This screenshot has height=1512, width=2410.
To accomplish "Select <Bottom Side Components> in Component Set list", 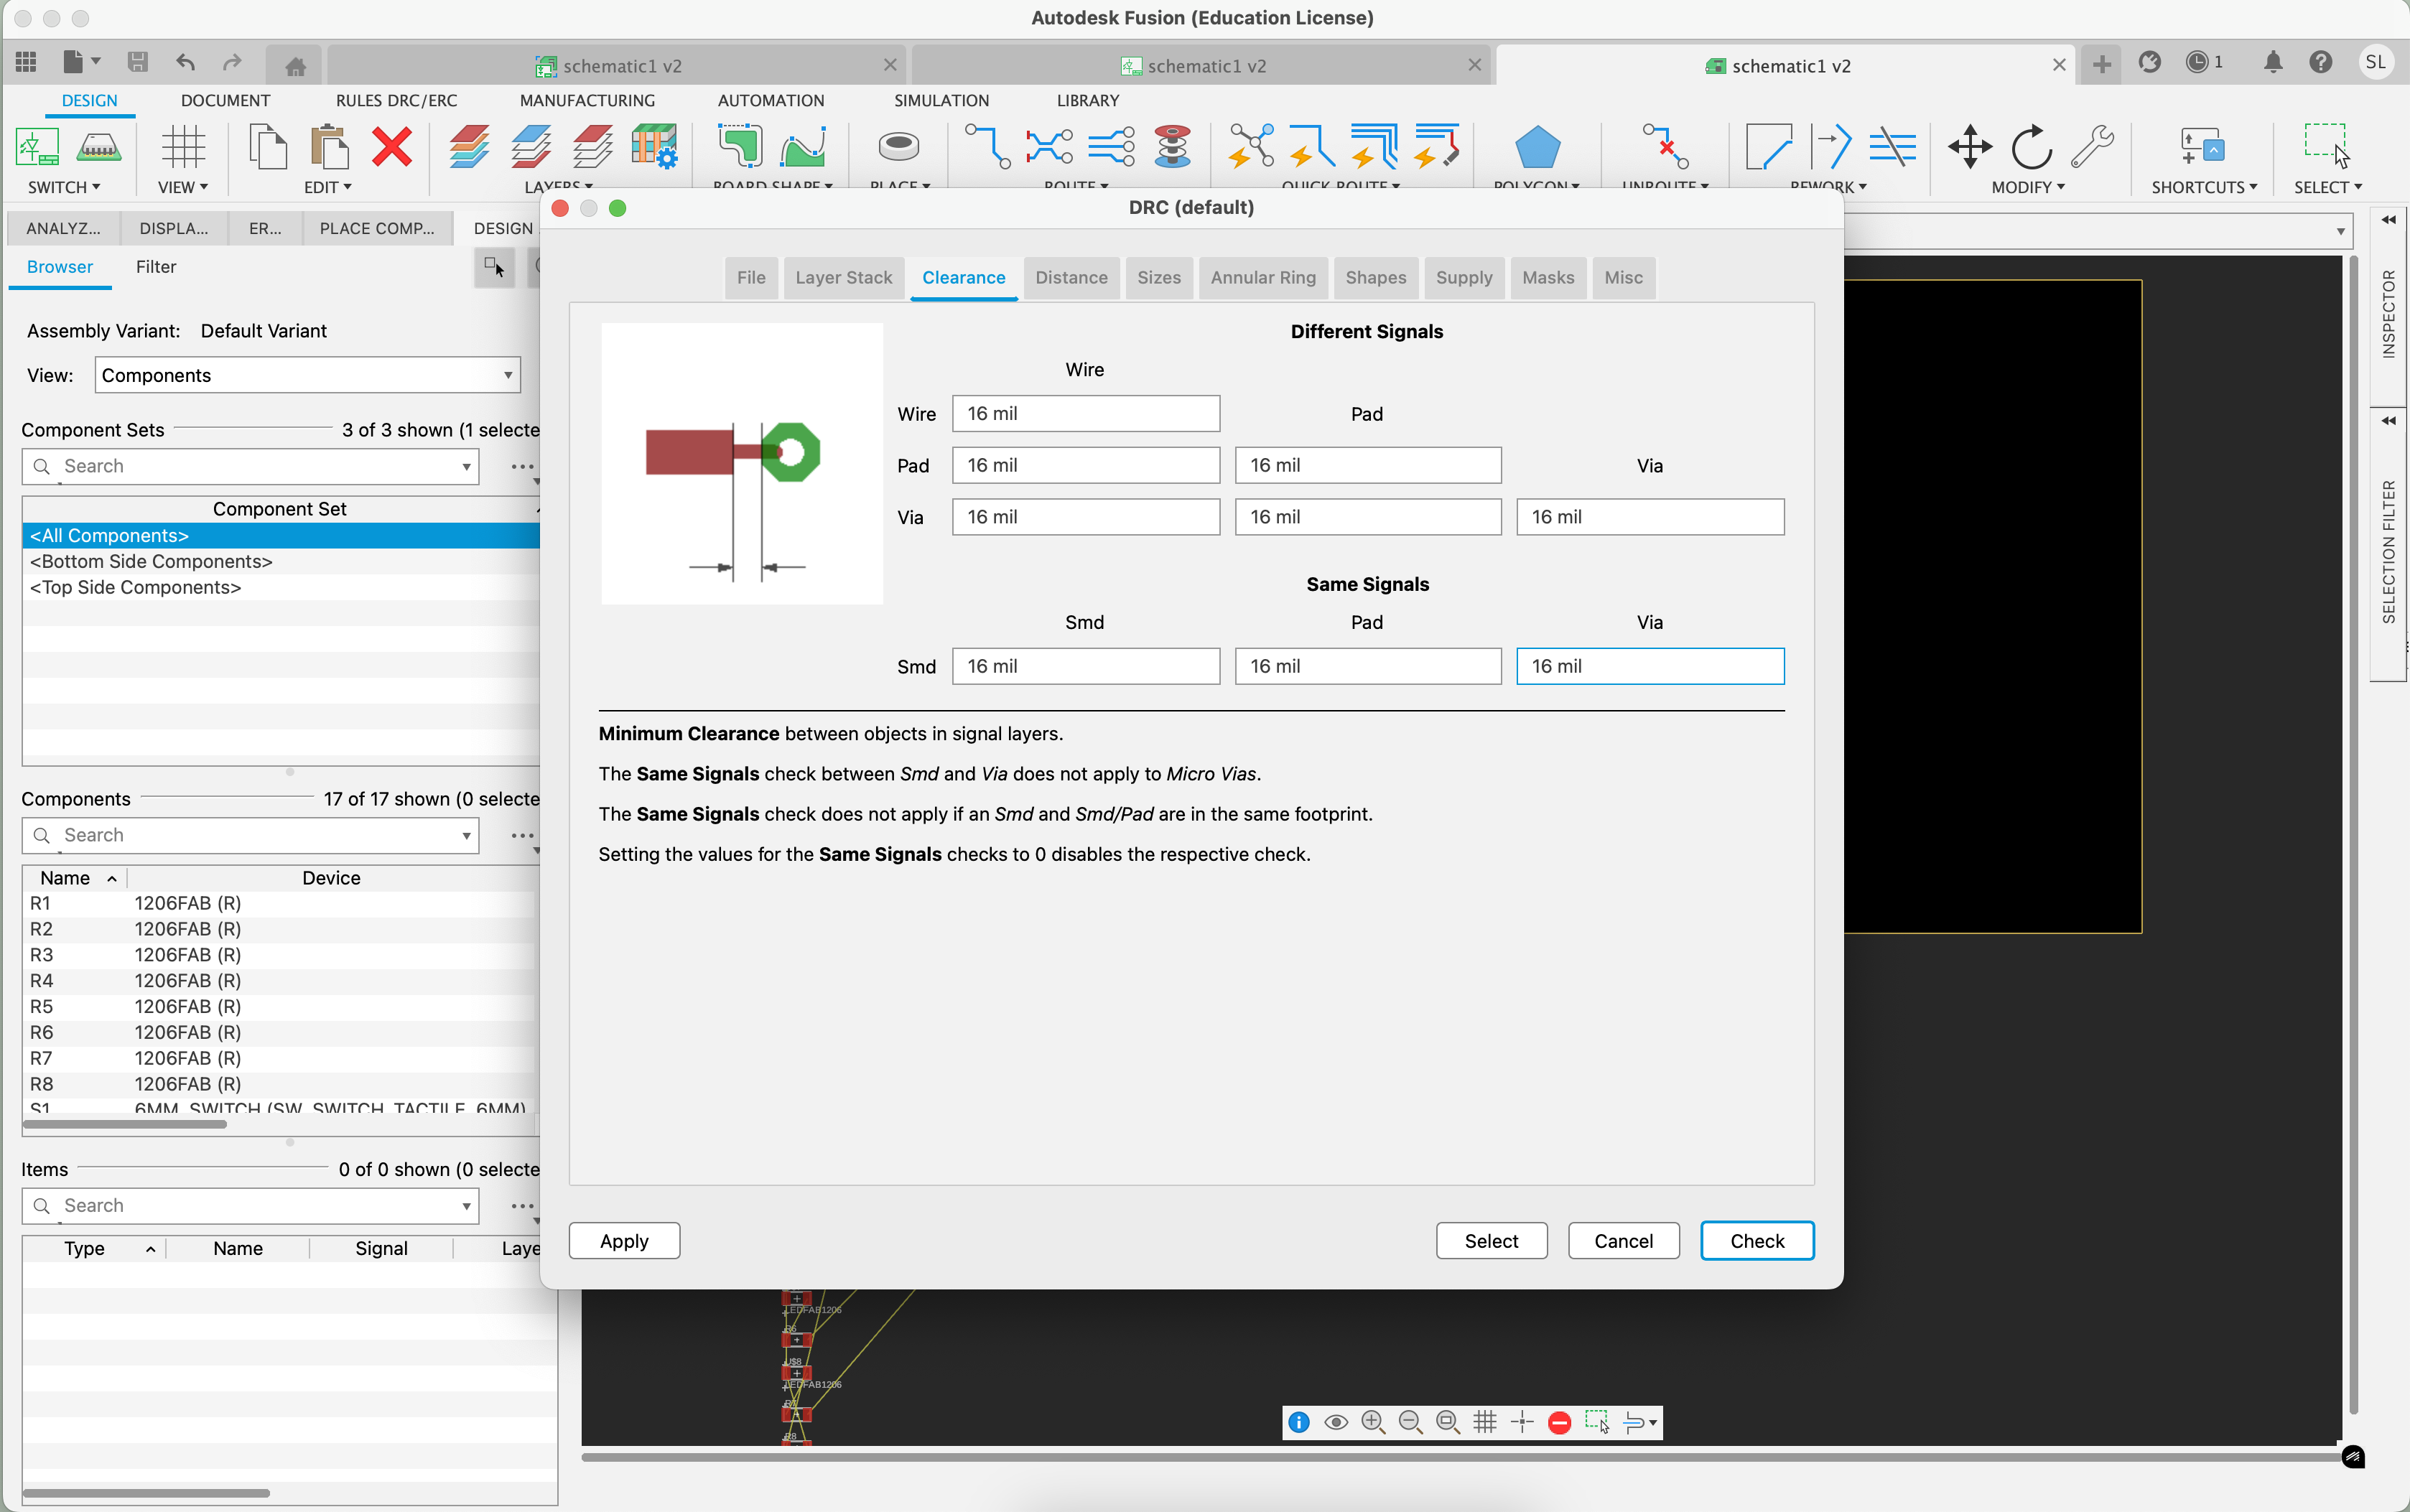I will coord(281,562).
